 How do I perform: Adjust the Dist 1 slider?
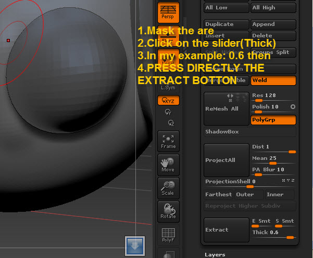click(273, 149)
